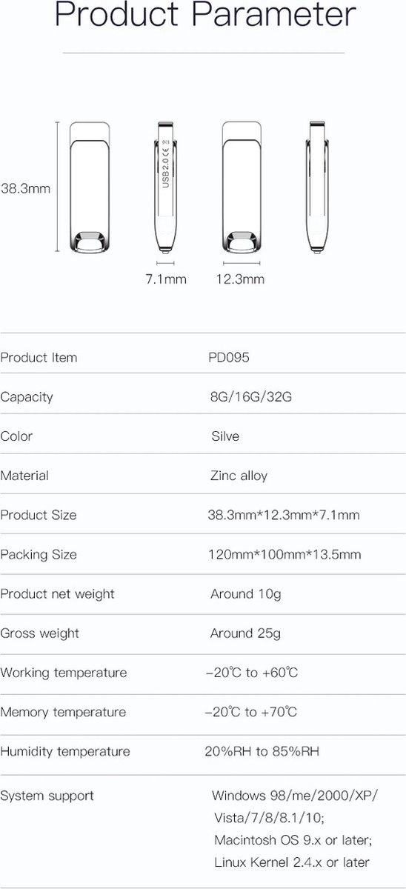Click the 38.3mm height dimension label

click(x=25, y=189)
